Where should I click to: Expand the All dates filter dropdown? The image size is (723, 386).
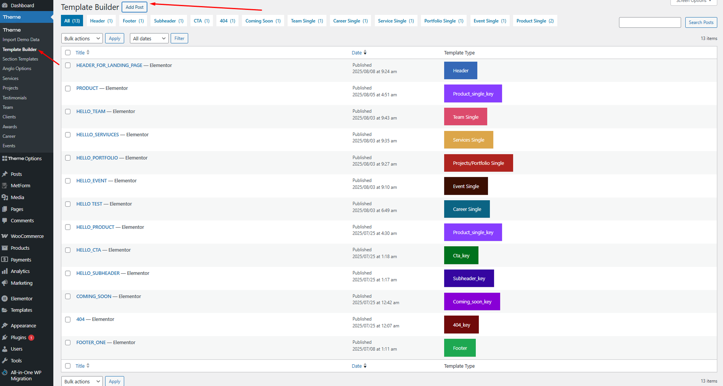[x=149, y=38]
